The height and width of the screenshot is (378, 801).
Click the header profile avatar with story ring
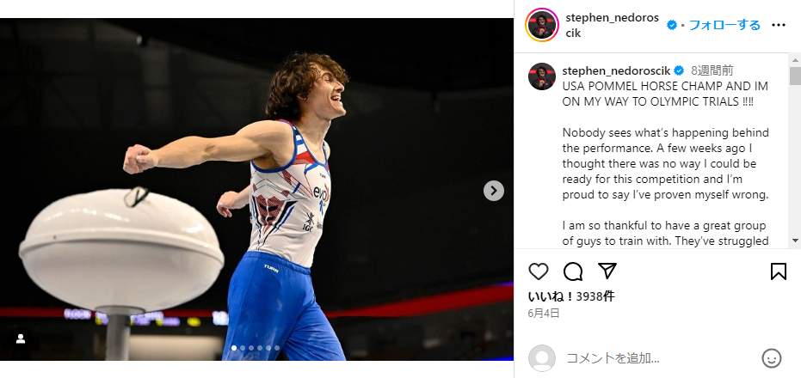(542, 25)
